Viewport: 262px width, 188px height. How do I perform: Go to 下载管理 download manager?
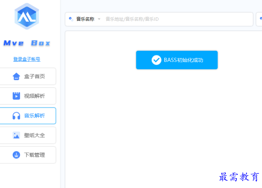28,155
